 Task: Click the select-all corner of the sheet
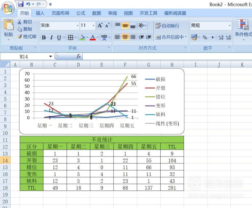click(x=5, y=65)
